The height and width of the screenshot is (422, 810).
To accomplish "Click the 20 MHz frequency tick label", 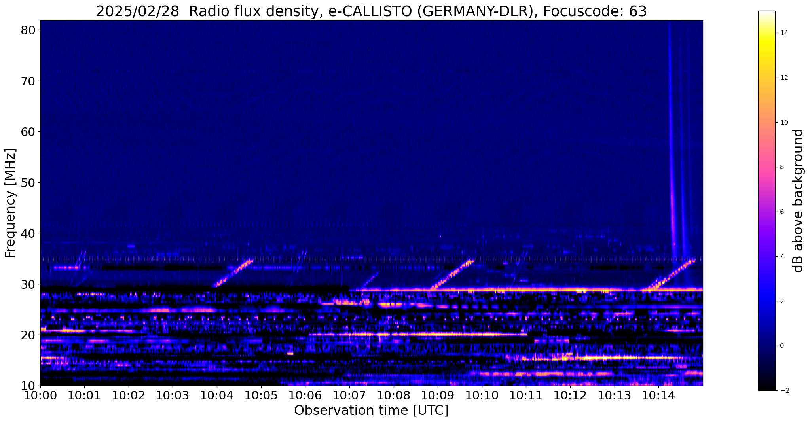I will (x=28, y=335).
